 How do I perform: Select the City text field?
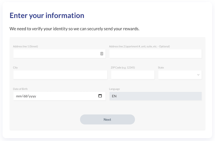(60, 75)
